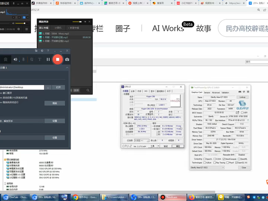Open Bandicam scheduled recording clock icon

42,50
